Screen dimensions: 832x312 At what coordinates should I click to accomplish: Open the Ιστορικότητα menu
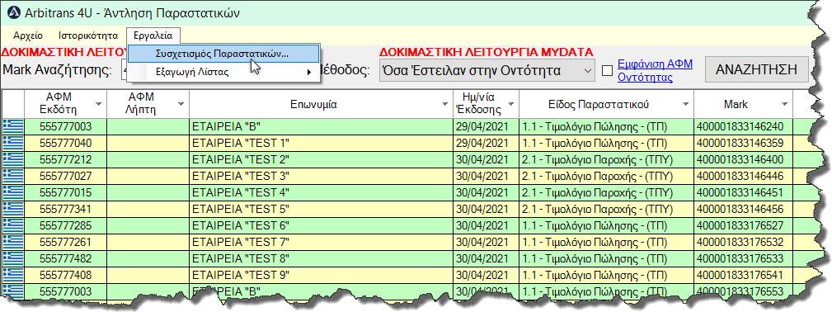tap(88, 36)
